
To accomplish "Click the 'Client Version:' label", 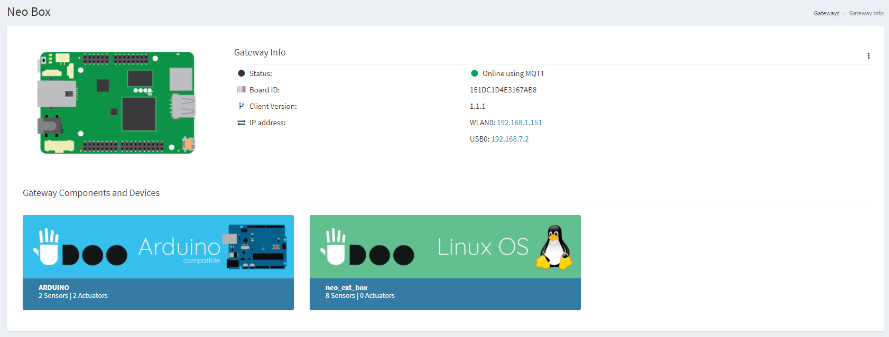I will tap(273, 106).
